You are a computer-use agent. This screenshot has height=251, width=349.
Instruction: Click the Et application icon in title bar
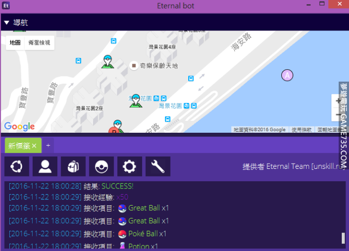6,6
